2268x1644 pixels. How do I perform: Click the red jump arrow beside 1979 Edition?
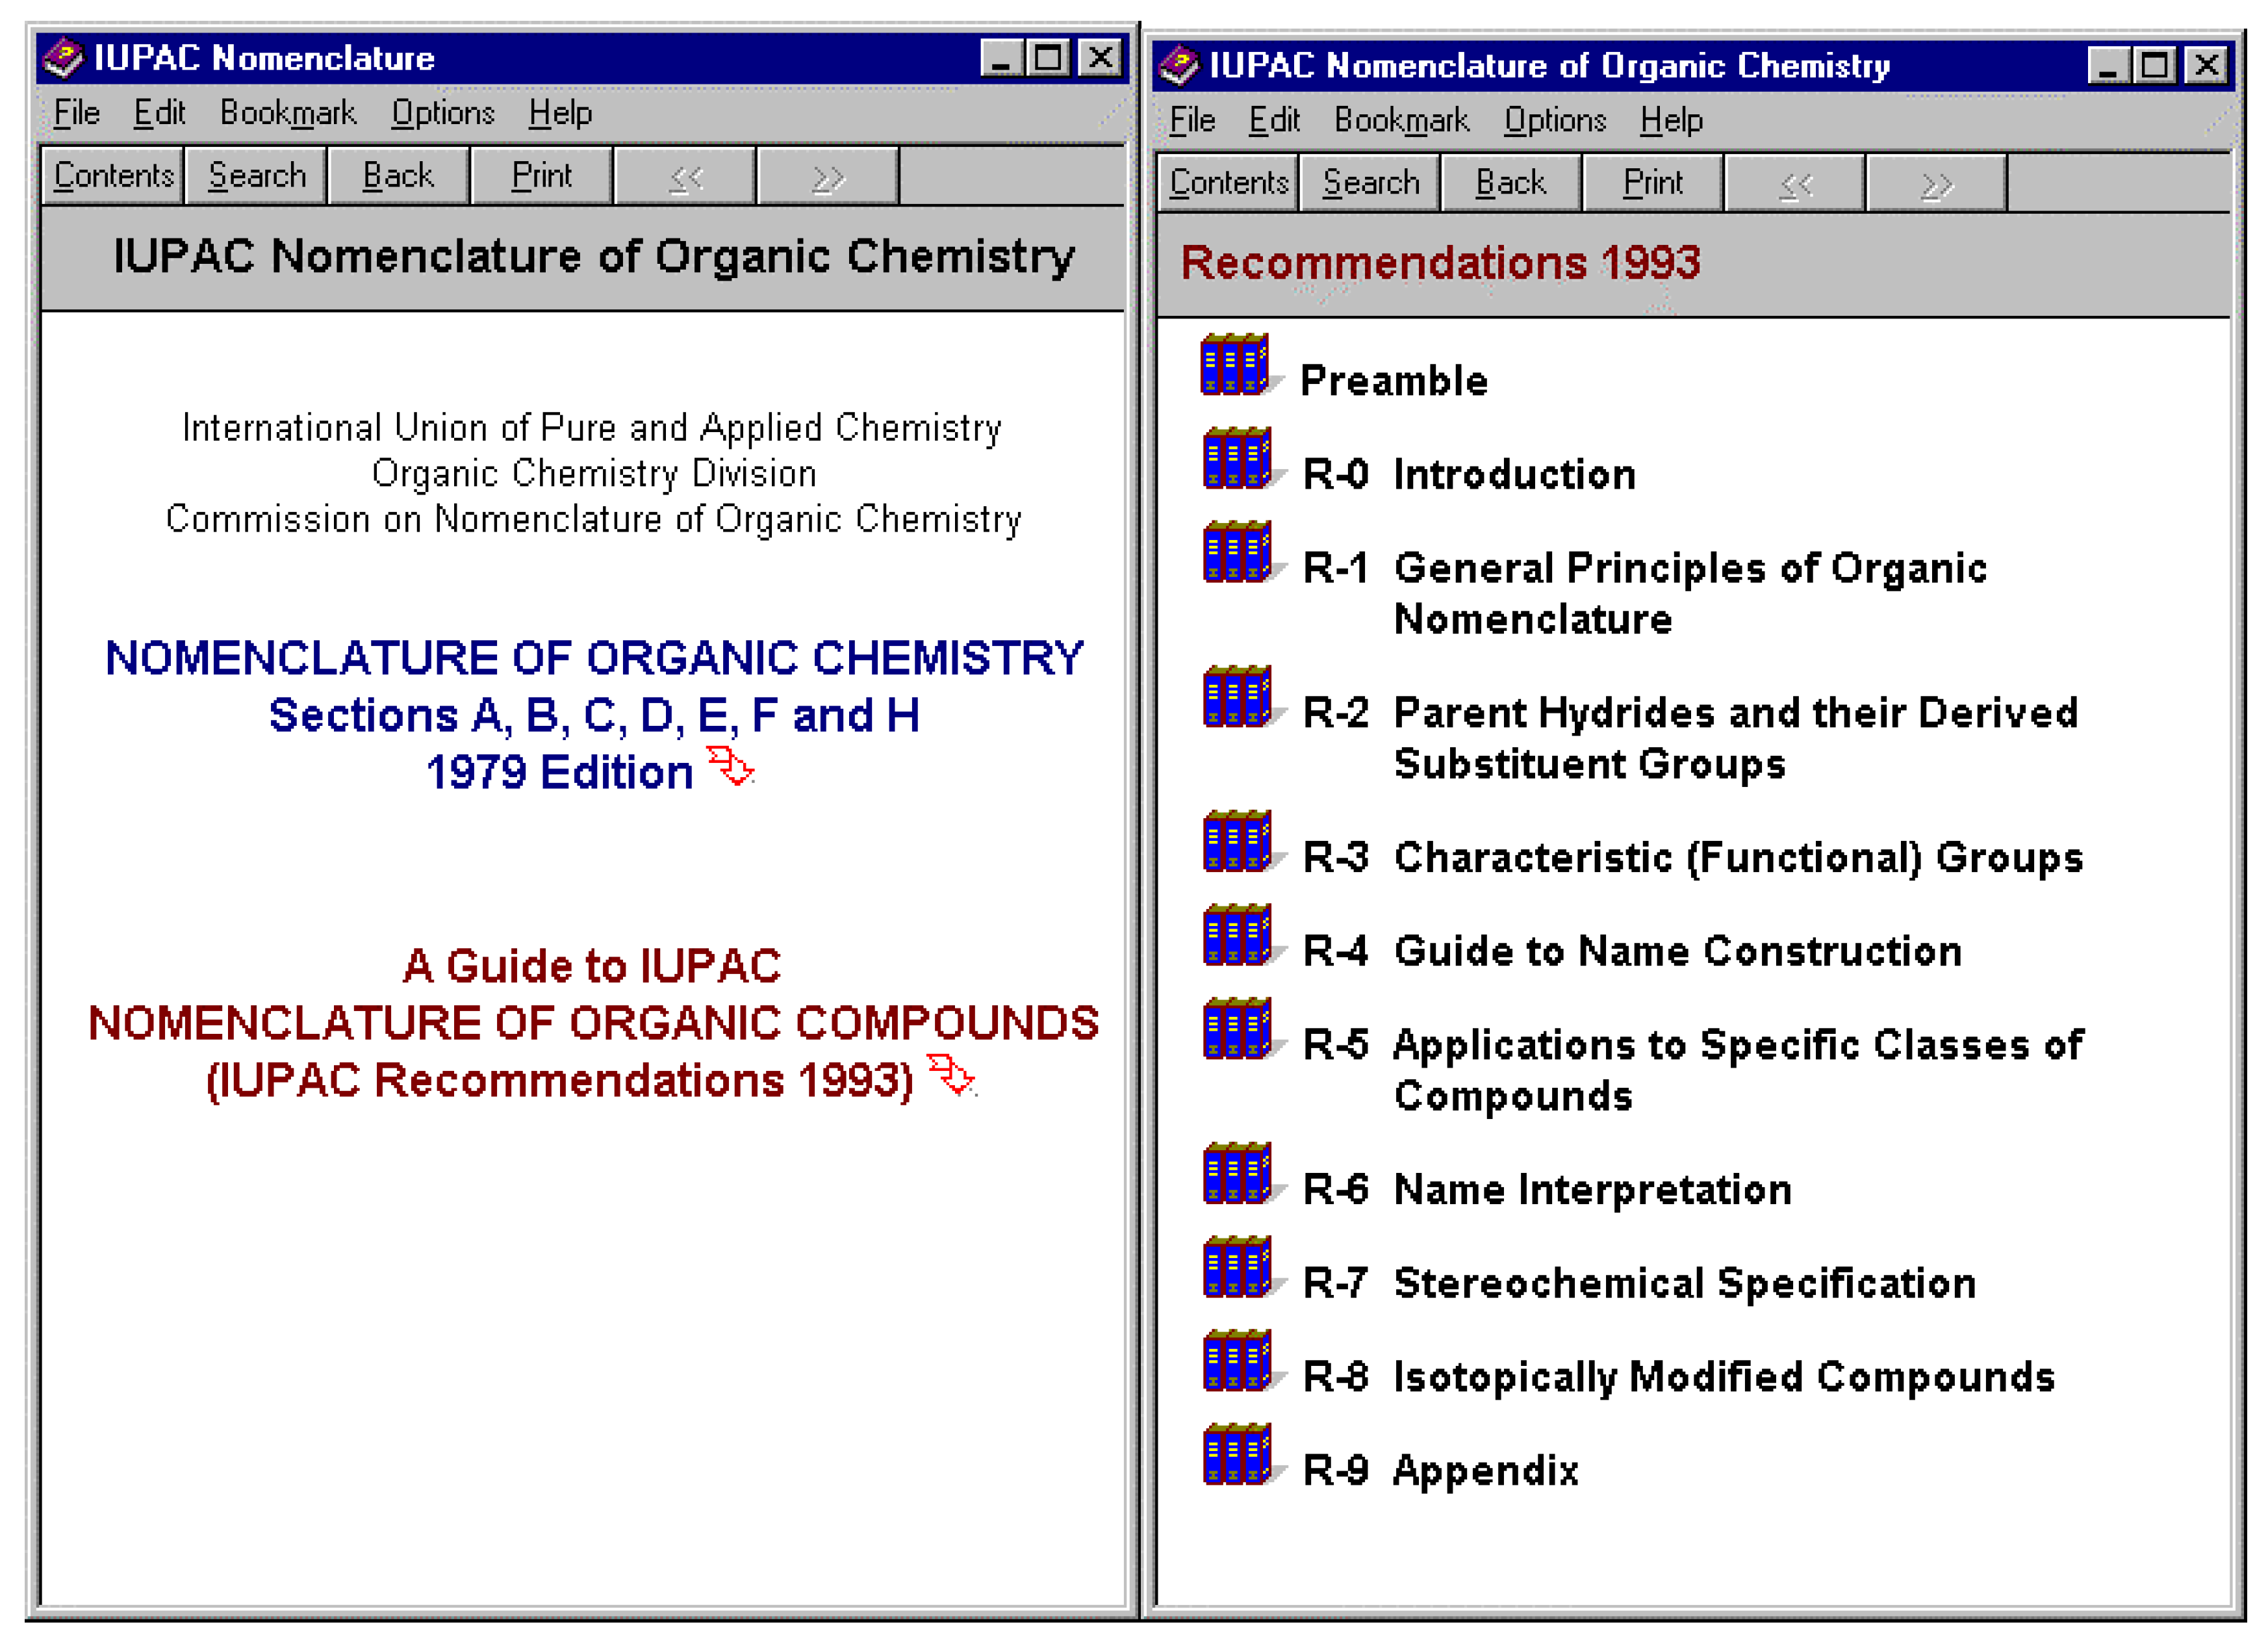click(730, 768)
